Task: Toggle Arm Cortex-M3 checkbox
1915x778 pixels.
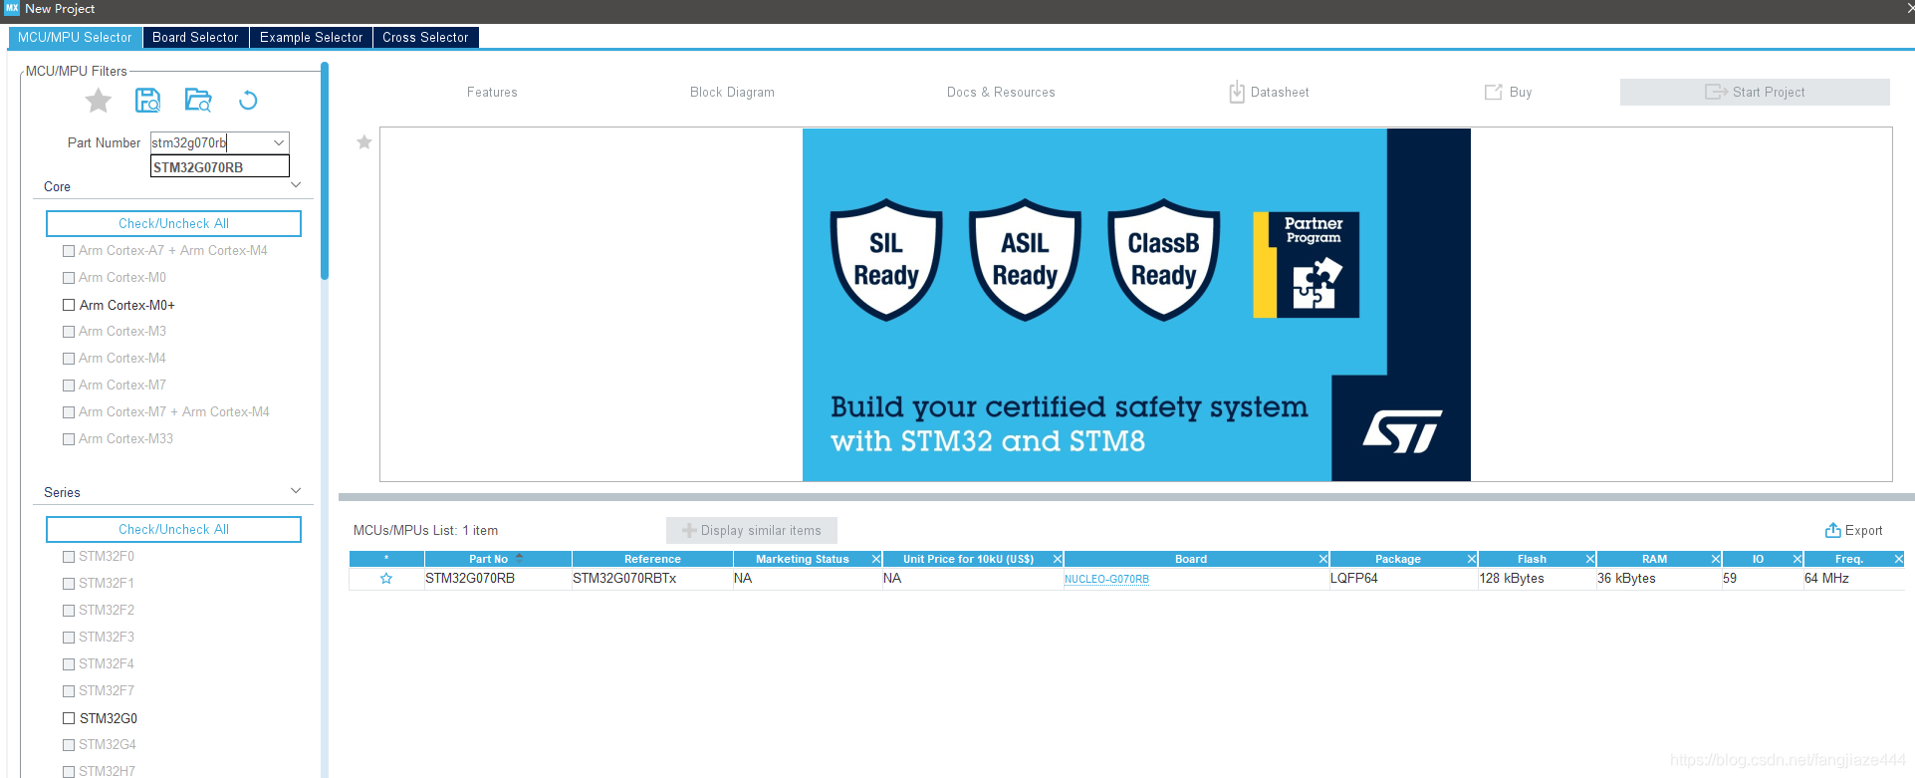Action: (x=69, y=332)
